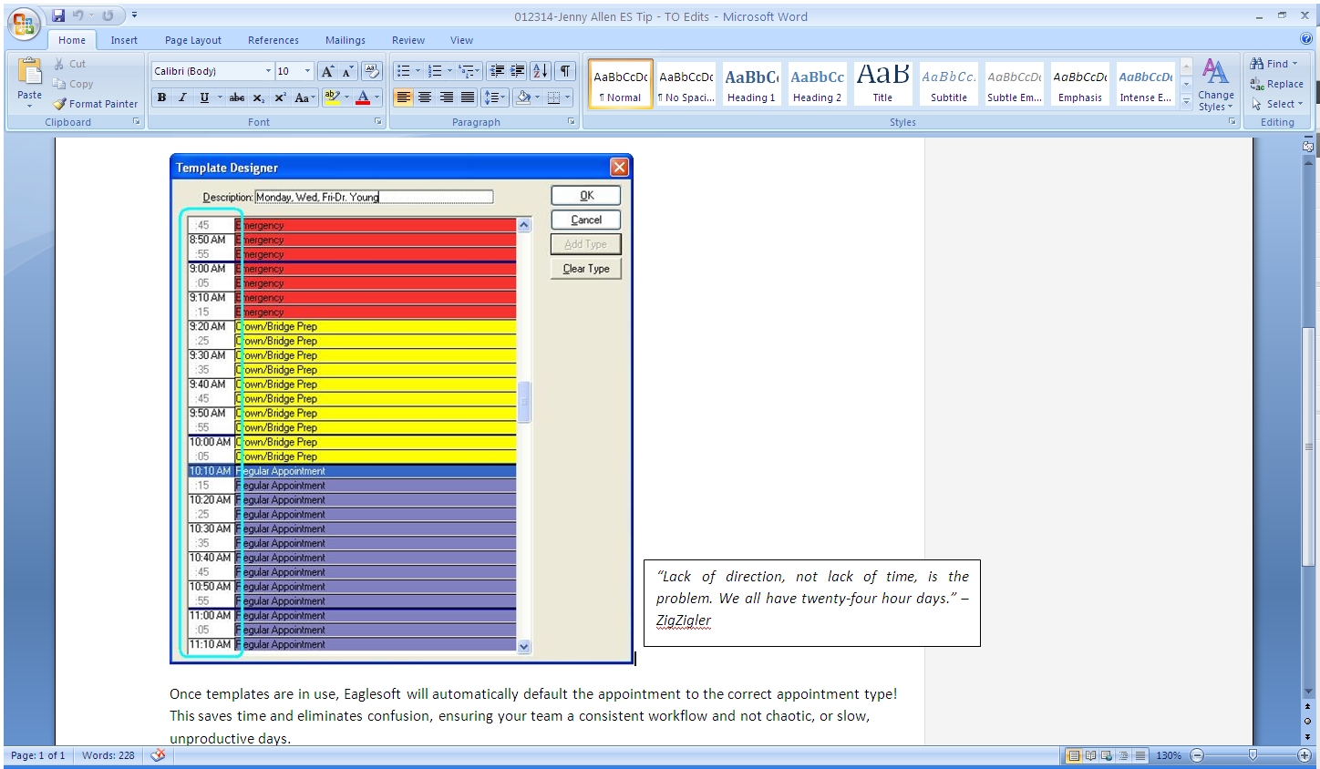Screen dimensions: 1320x769
Task: Open the Clipboard task pane launcher
Action: pos(137,121)
